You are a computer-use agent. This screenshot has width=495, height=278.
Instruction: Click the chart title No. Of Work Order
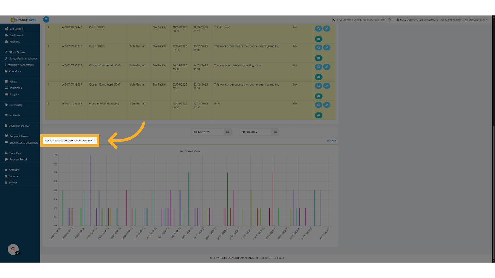click(191, 151)
